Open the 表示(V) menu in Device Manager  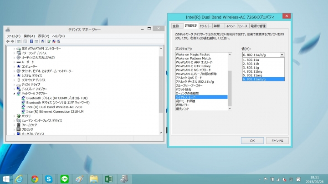(x=44, y=36)
